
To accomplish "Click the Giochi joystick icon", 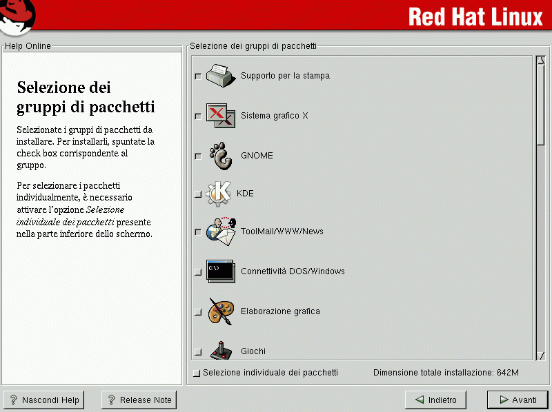I will (x=221, y=350).
